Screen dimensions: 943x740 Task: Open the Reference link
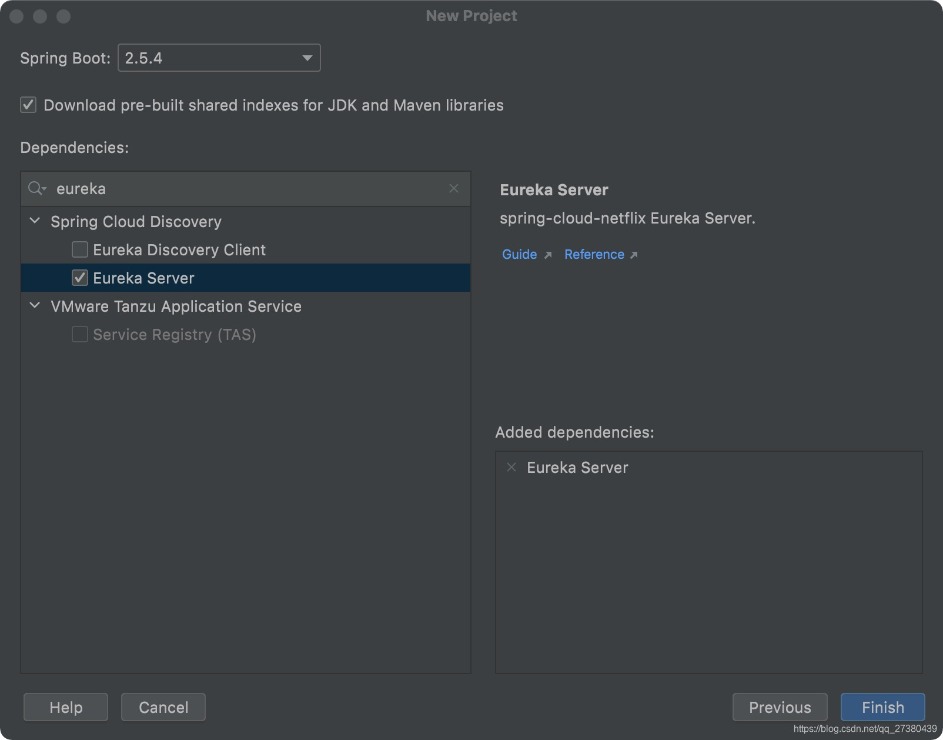[x=594, y=254]
